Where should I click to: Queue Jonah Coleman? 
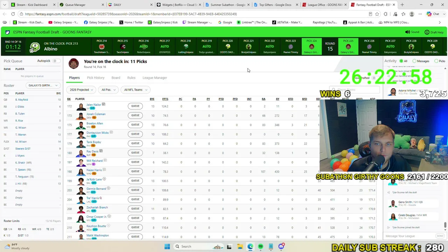[135, 115]
